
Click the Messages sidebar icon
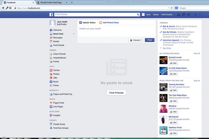click(x=51, y=38)
